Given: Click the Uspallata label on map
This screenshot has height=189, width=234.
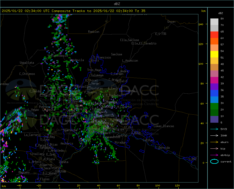Looking at the screenshot, I should click(27, 63).
